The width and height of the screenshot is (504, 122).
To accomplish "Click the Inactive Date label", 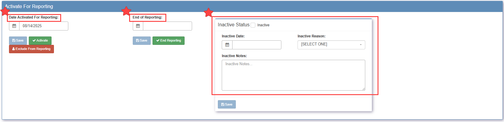I will [233, 36].
